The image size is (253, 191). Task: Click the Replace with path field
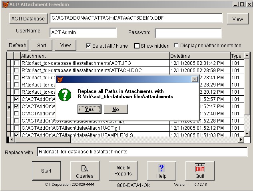click(142, 152)
